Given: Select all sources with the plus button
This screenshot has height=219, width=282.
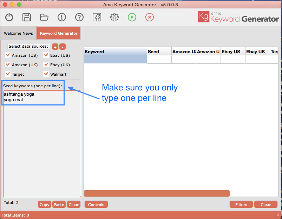Looking at the screenshot, I should pos(55,47).
